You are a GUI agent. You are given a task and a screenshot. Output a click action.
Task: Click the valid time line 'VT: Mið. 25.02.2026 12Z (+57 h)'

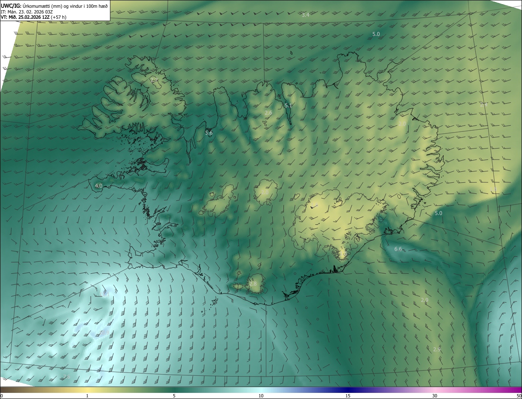[34, 17]
